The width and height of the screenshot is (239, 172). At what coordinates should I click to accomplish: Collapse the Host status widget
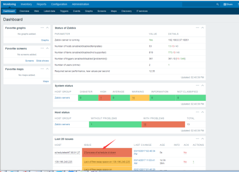point(203,112)
